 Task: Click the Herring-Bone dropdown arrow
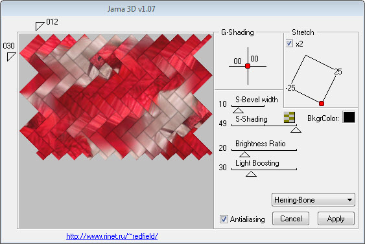[349, 200]
